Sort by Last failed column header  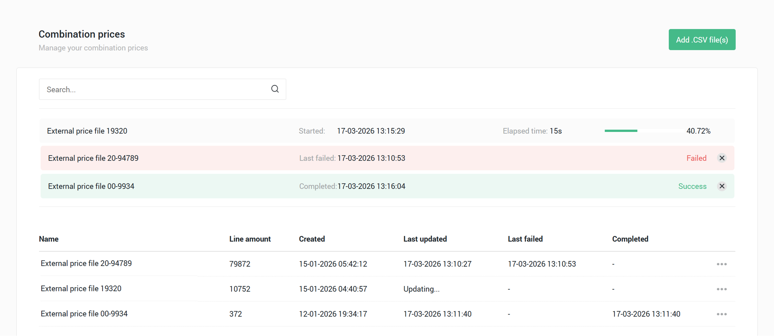525,239
